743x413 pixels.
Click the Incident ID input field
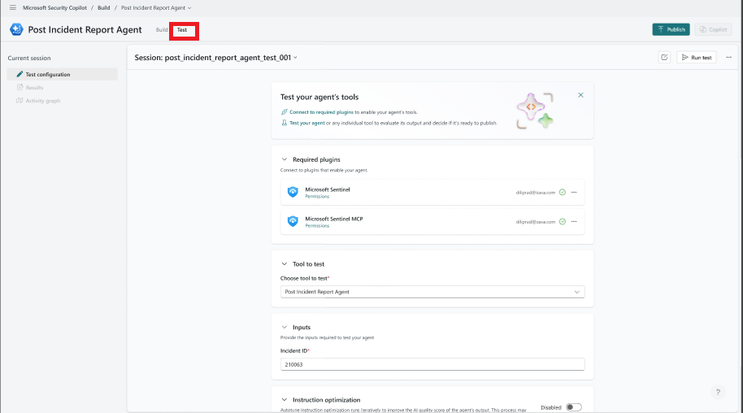(432, 364)
